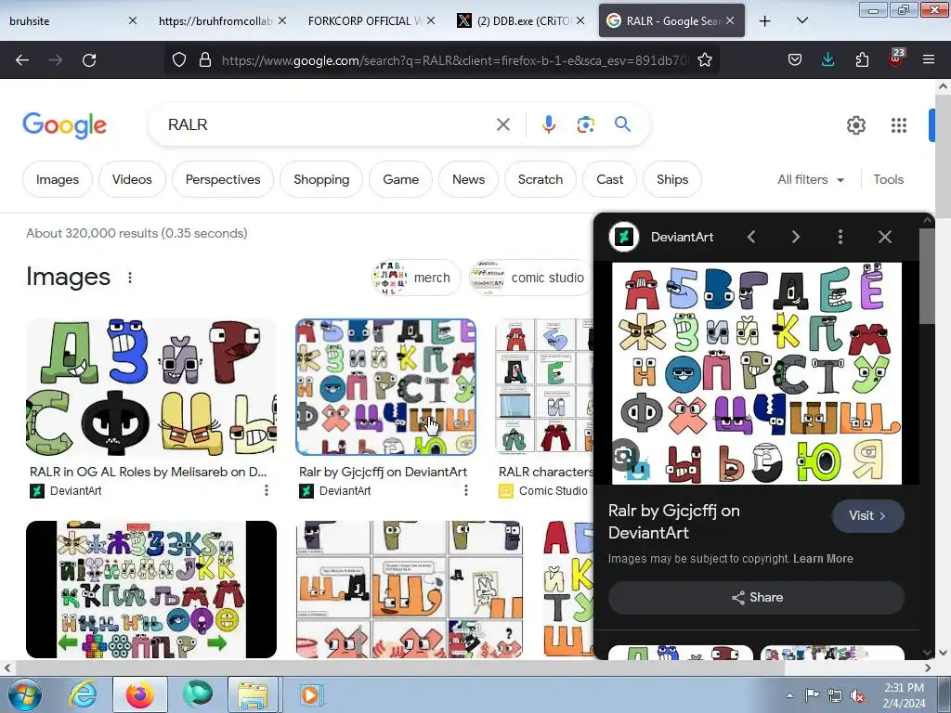This screenshot has width=951, height=713.
Task: Open ad blocker extension with badge 23
Action: 896,58
